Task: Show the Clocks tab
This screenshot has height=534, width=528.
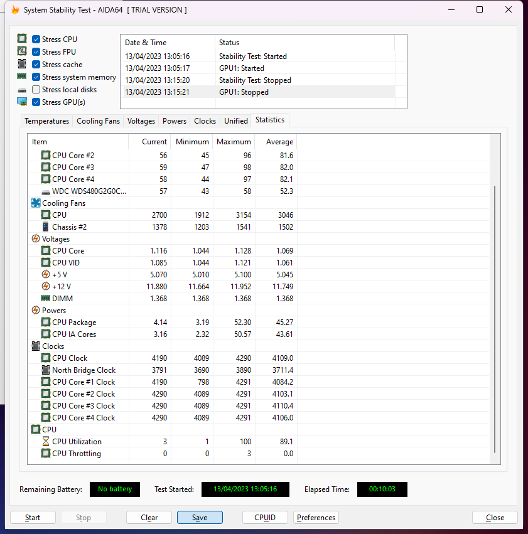Action: tap(205, 121)
